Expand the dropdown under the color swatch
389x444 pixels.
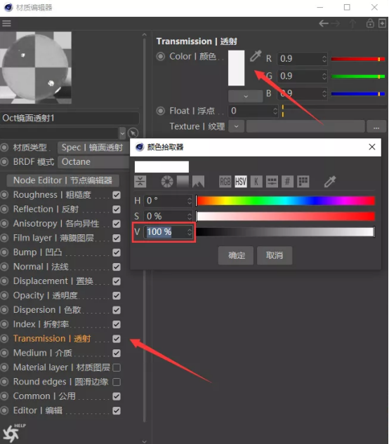[x=246, y=96]
